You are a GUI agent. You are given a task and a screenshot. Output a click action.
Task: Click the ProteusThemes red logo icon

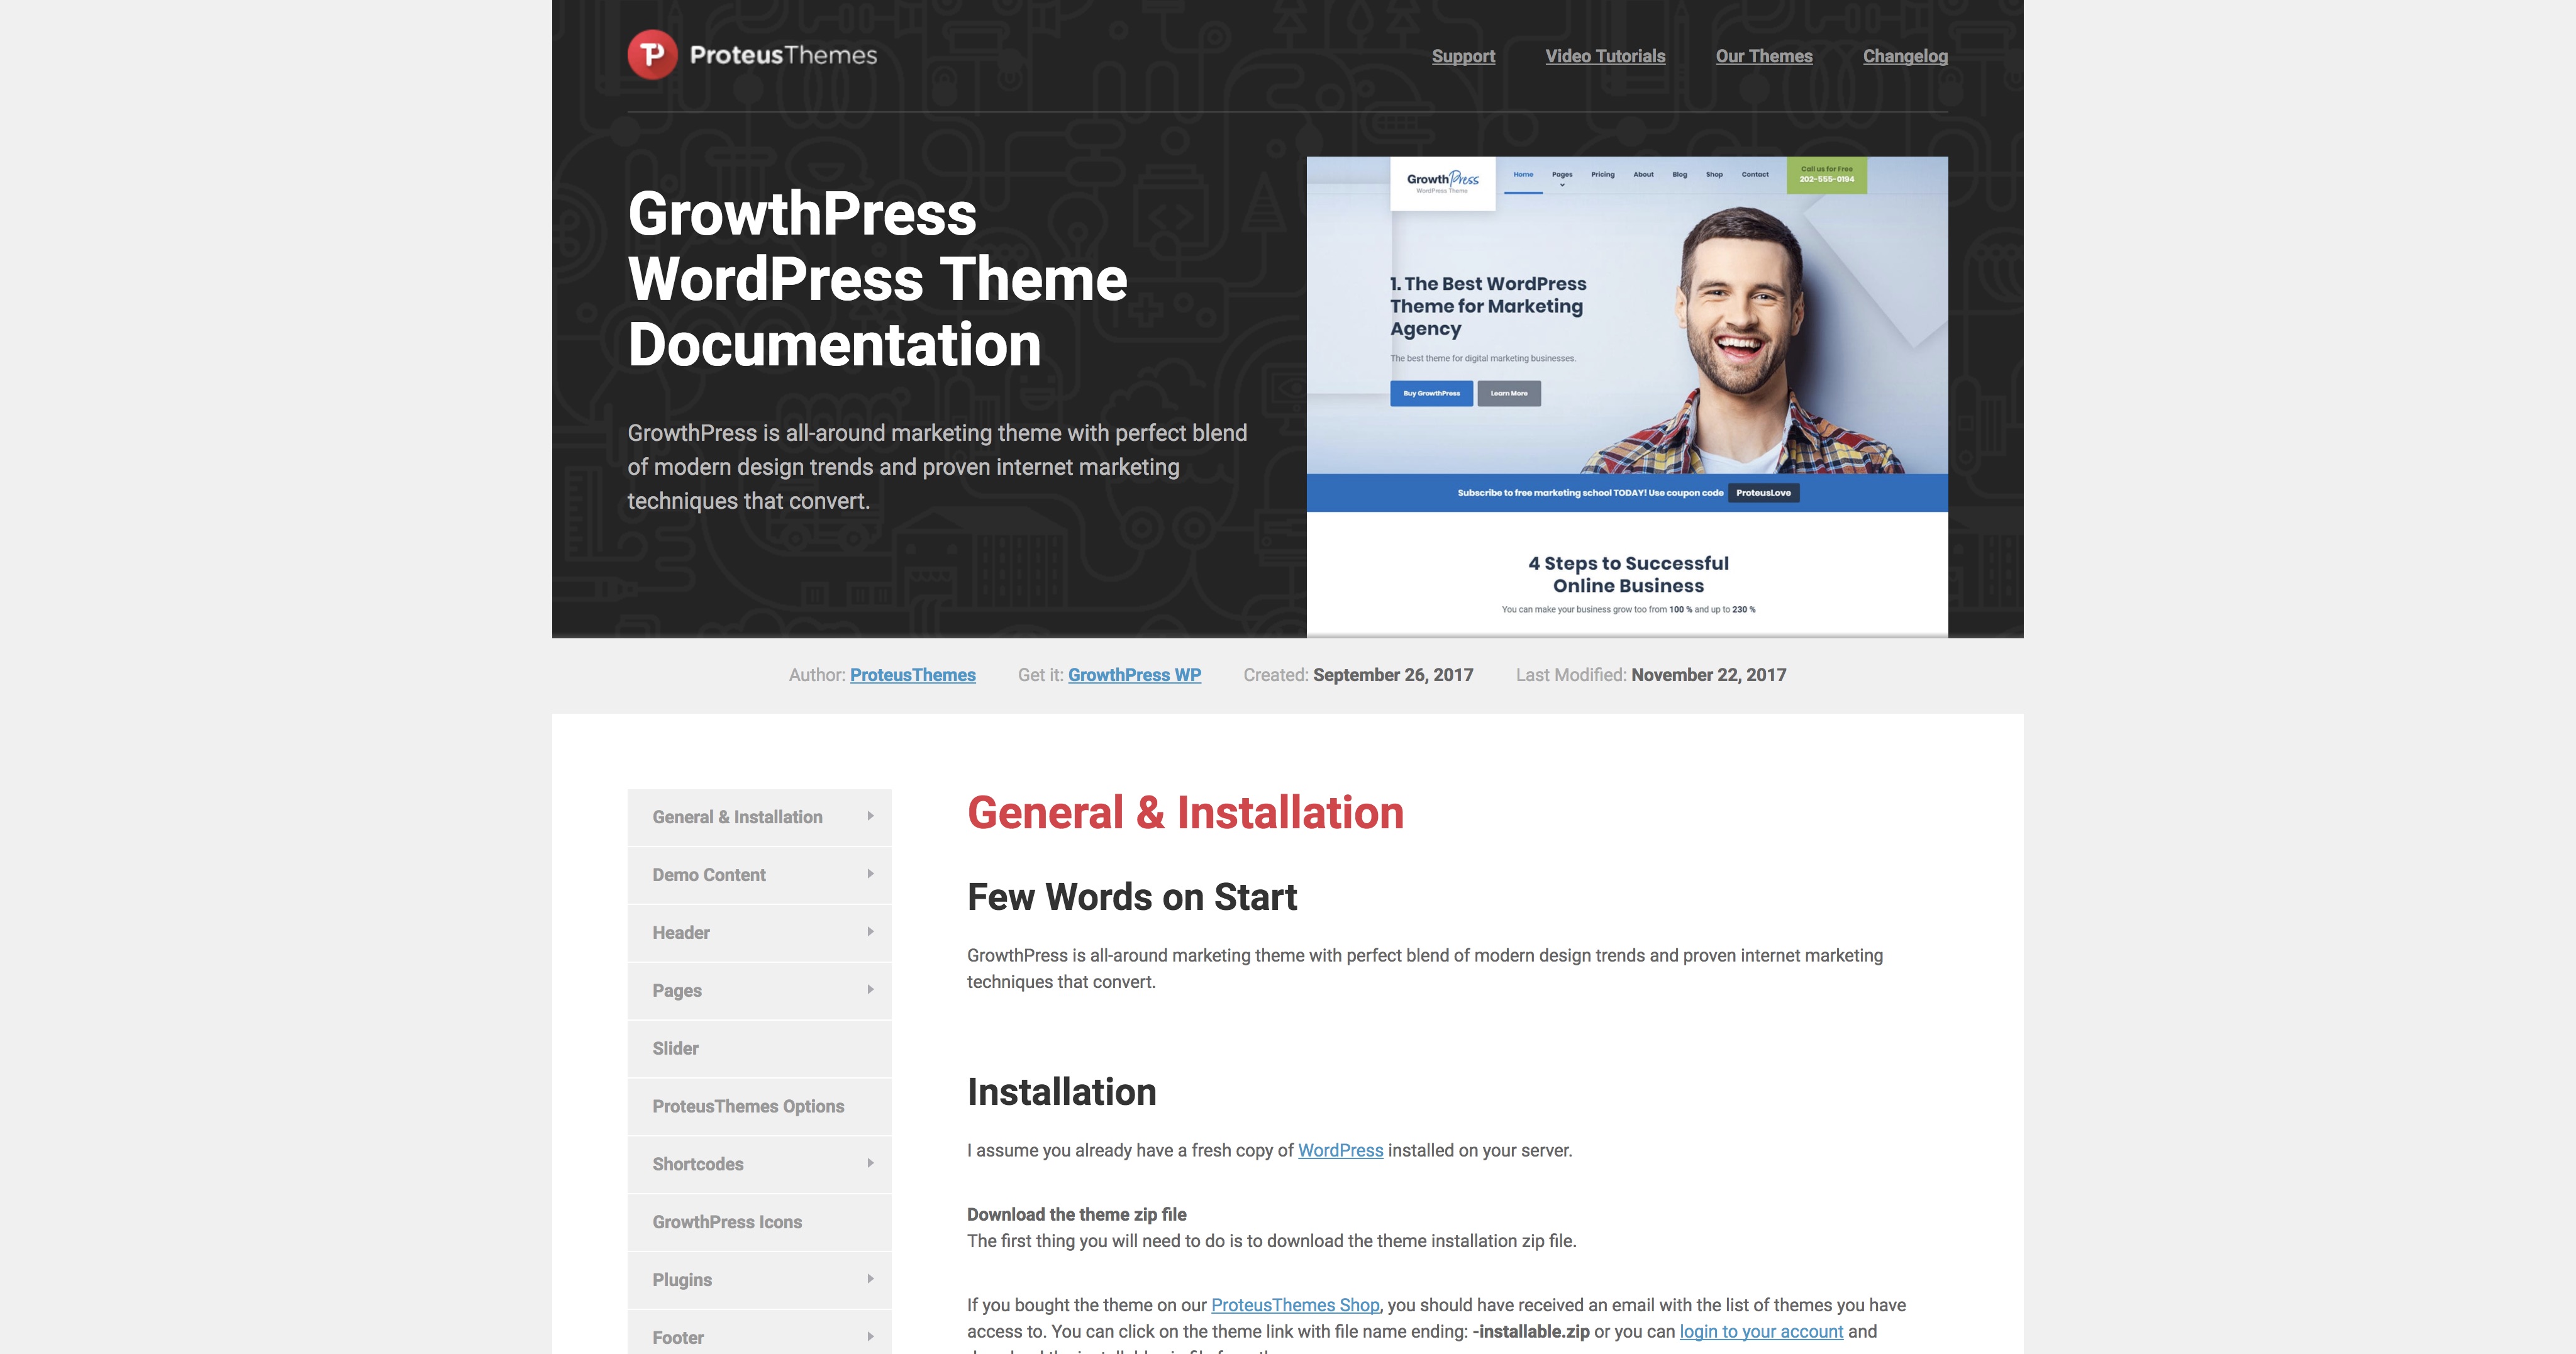(x=652, y=55)
